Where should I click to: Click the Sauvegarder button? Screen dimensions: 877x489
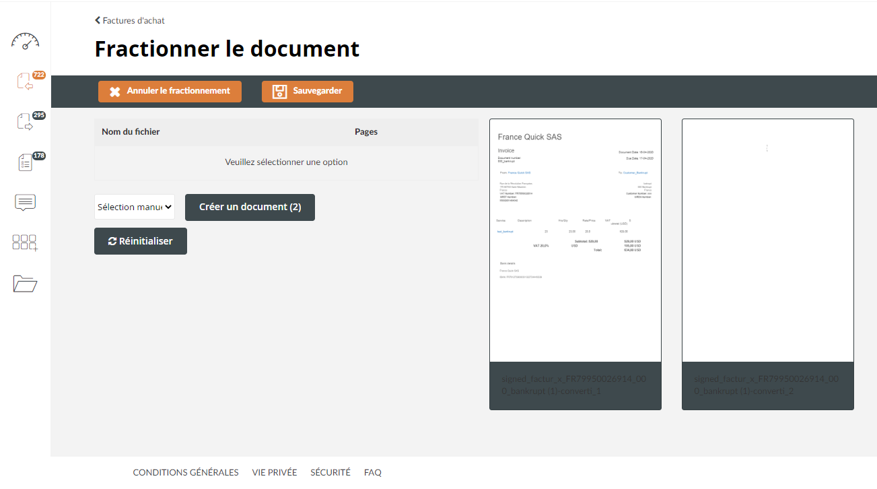(308, 91)
